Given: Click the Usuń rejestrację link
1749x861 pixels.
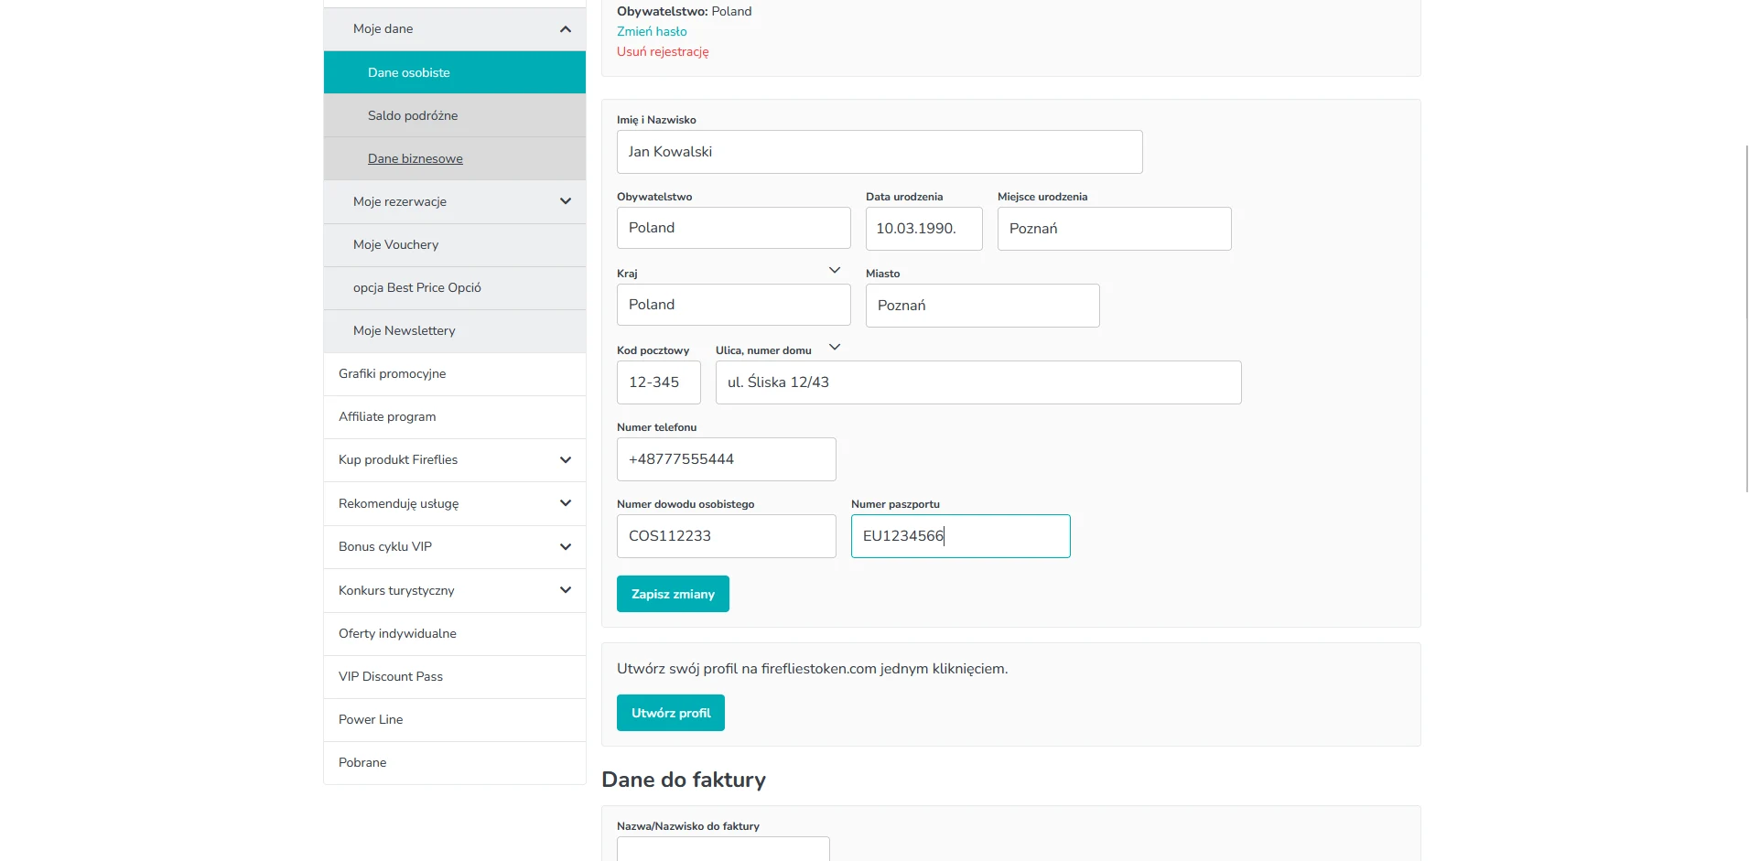Looking at the screenshot, I should pyautogui.click(x=662, y=51).
